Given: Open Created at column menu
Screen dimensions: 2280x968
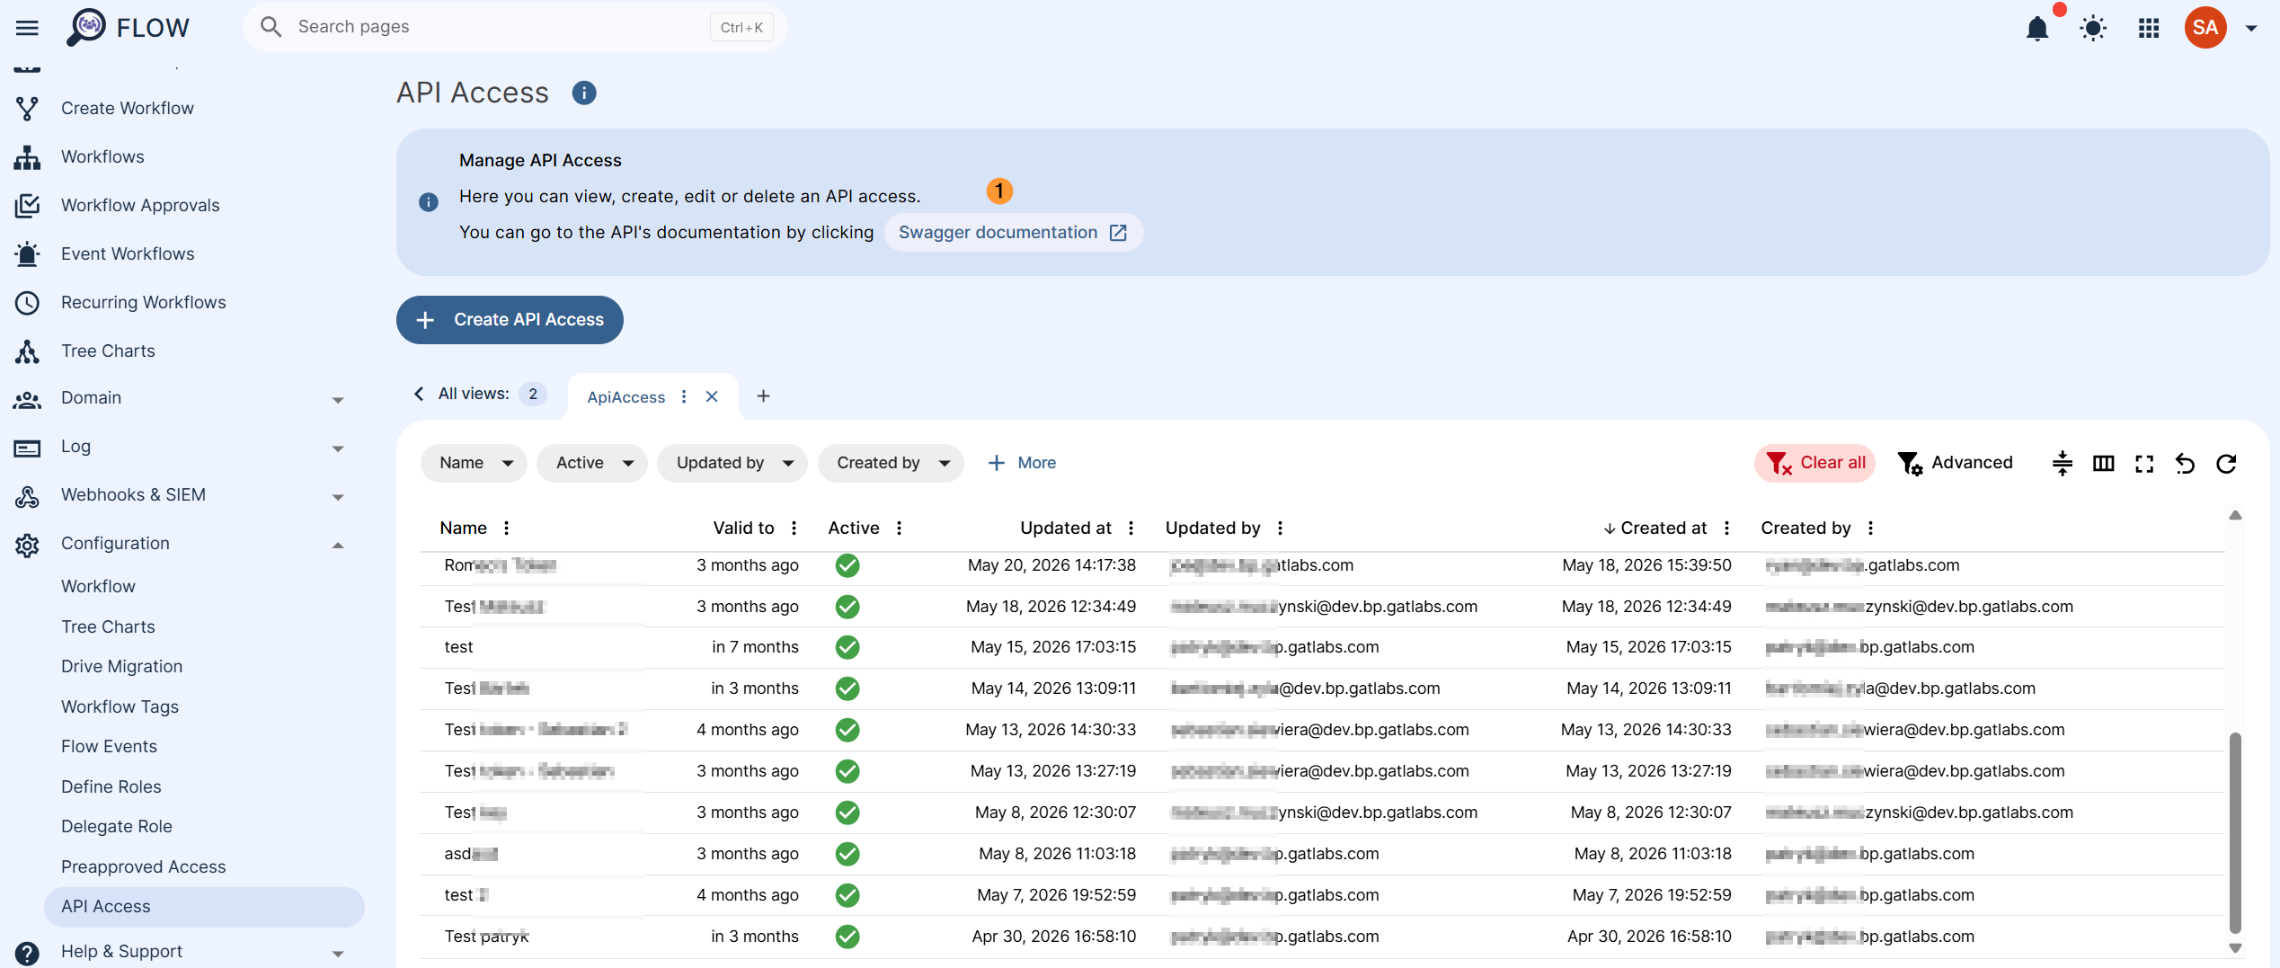Looking at the screenshot, I should coord(1727,528).
